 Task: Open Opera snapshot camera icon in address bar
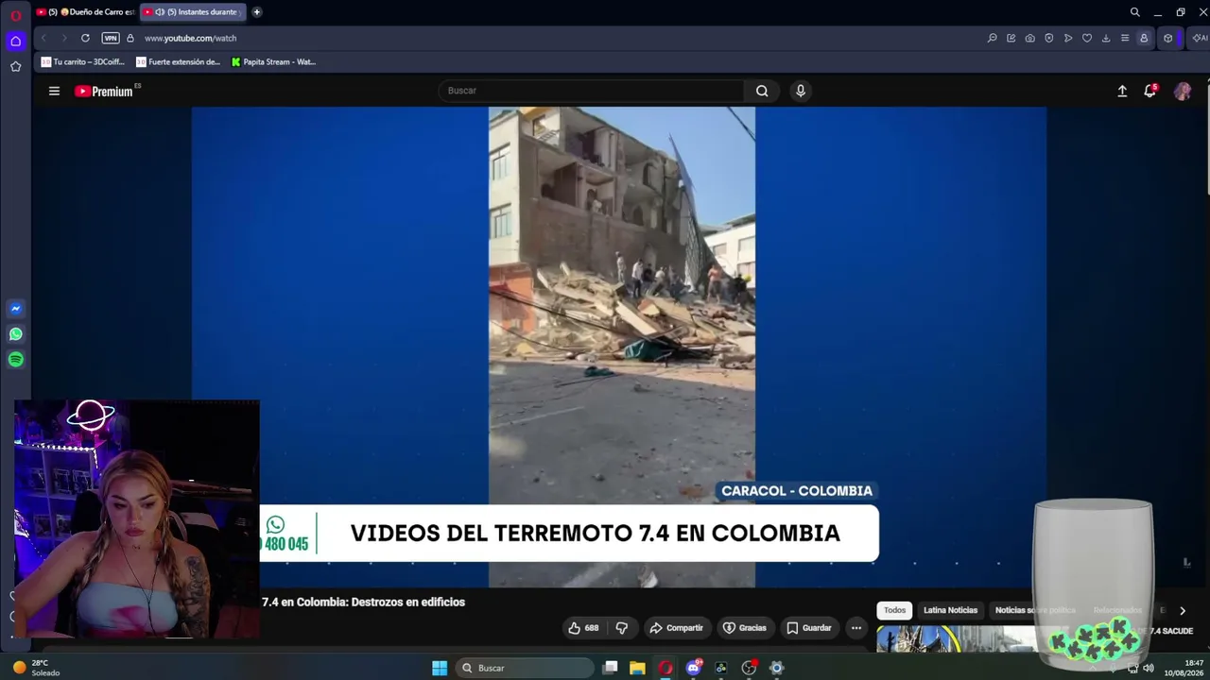[1029, 38]
